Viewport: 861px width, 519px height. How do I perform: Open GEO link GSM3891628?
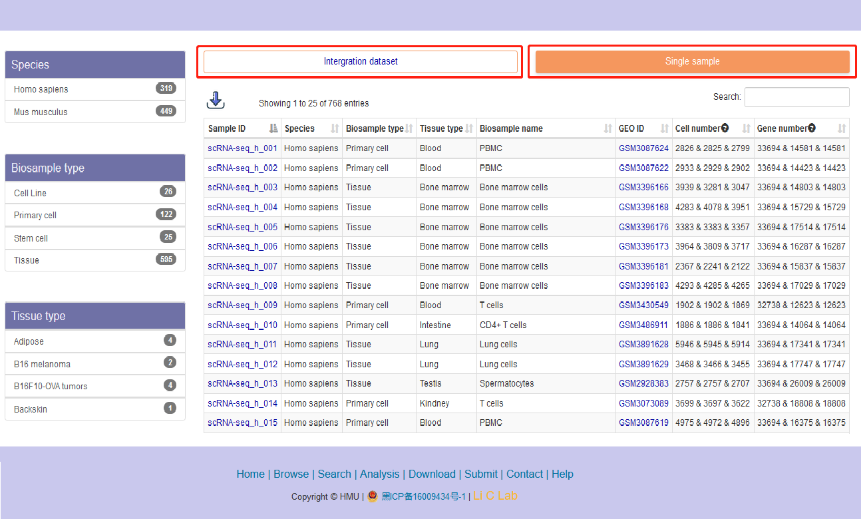pos(643,345)
